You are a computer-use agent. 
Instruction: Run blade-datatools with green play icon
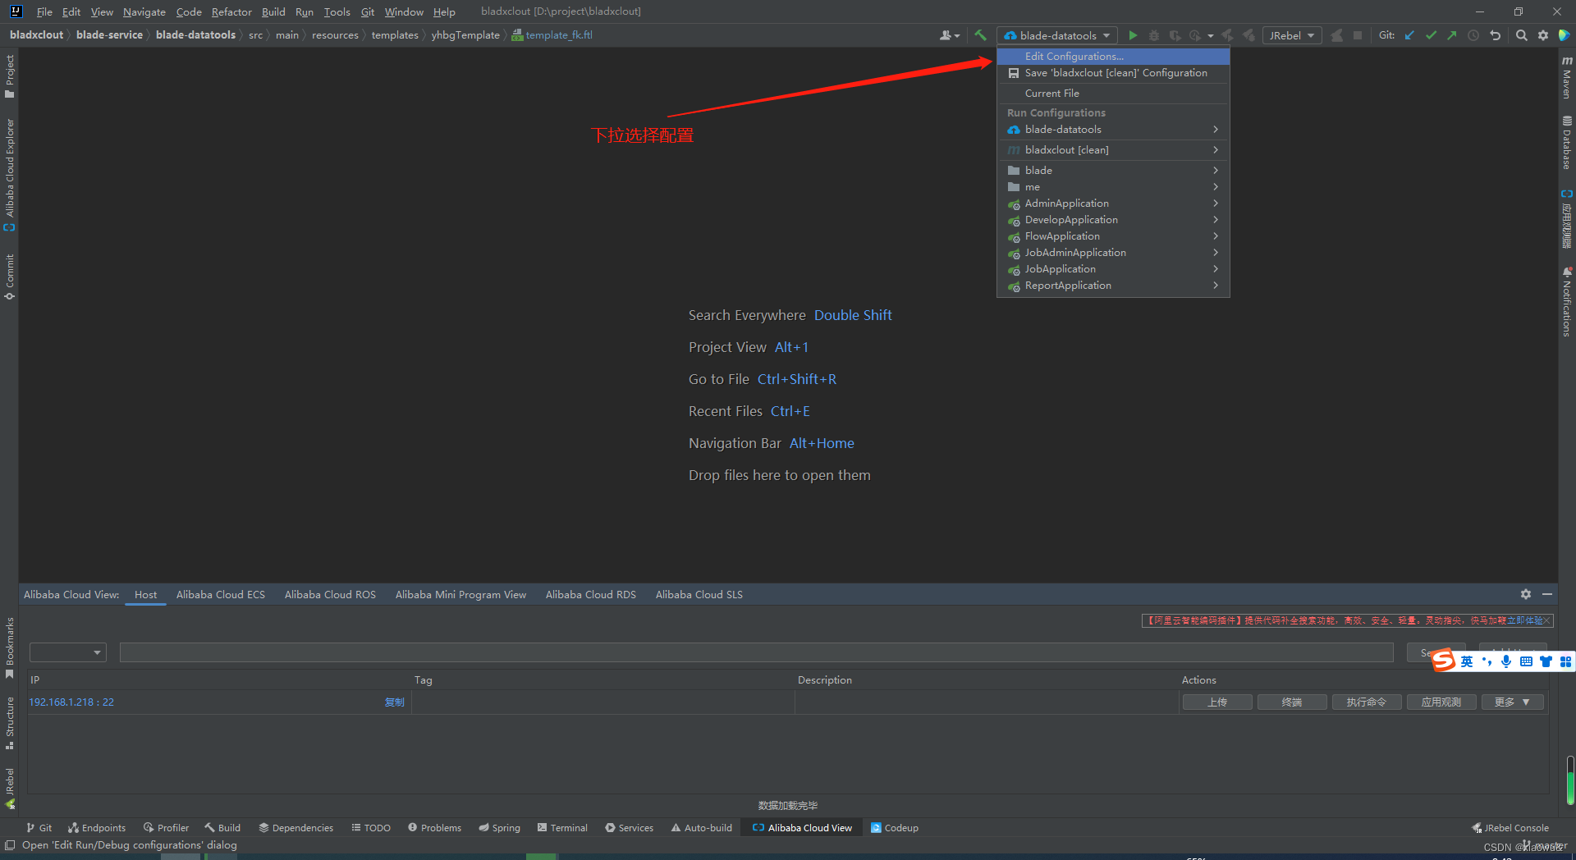pyautogui.click(x=1133, y=35)
